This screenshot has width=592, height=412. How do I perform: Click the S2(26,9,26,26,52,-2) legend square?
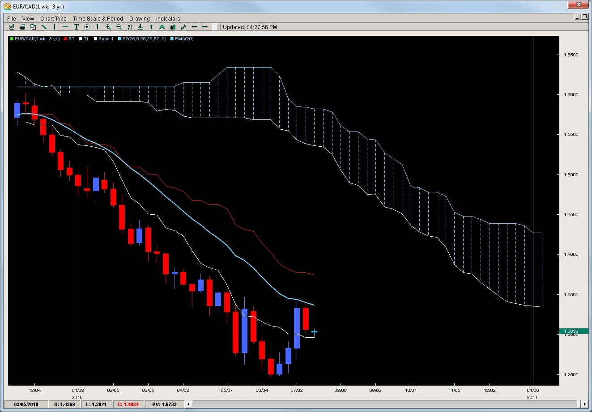(119, 39)
